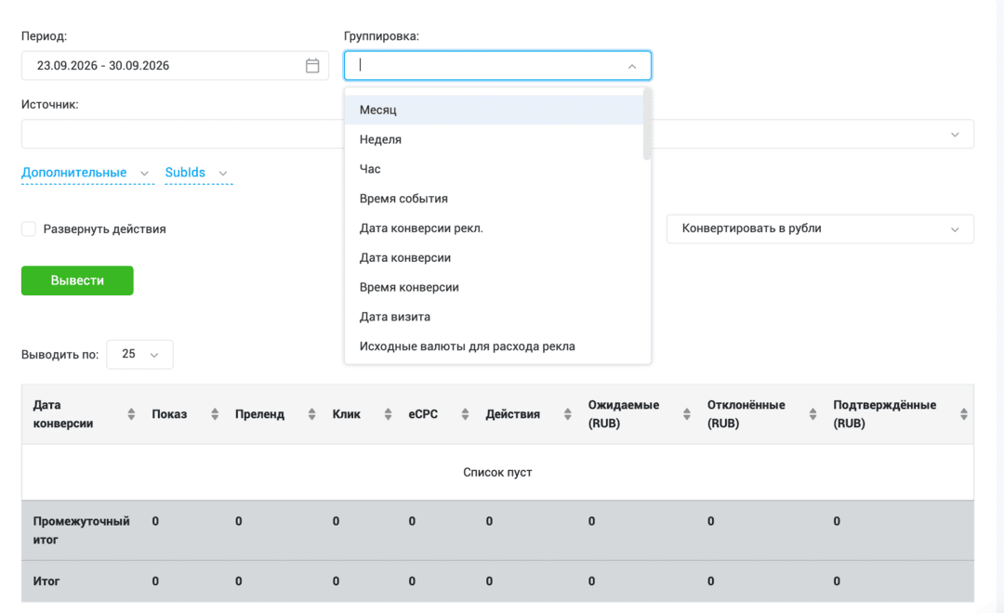Open the calendar icon in Период field
The height and width of the screenshot is (613, 1004).
pos(312,65)
